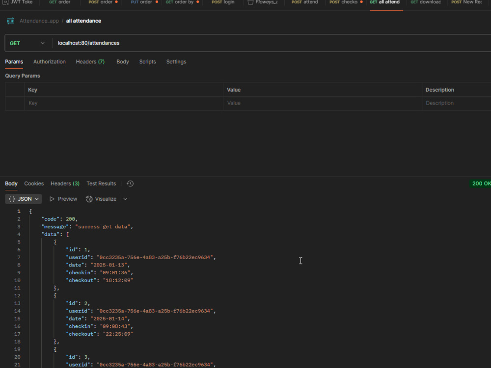Switch to the POST New Request tab
This screenshot has height=368, width=491.
click(466, 2)
